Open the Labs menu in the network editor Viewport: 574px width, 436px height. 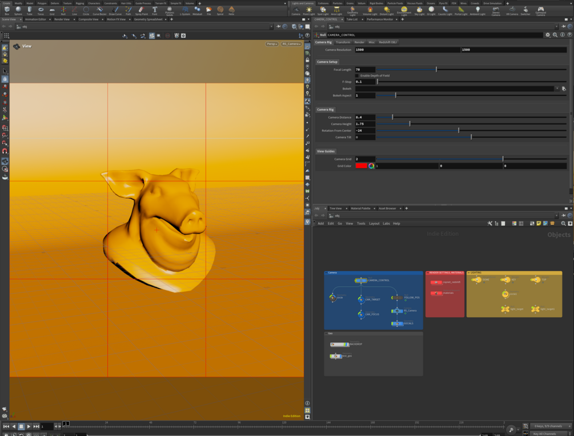coord(386,223)
